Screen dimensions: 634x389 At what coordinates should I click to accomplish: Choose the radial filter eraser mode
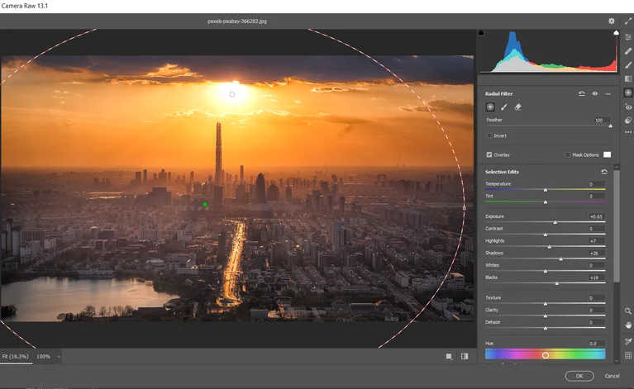(518, 107)
